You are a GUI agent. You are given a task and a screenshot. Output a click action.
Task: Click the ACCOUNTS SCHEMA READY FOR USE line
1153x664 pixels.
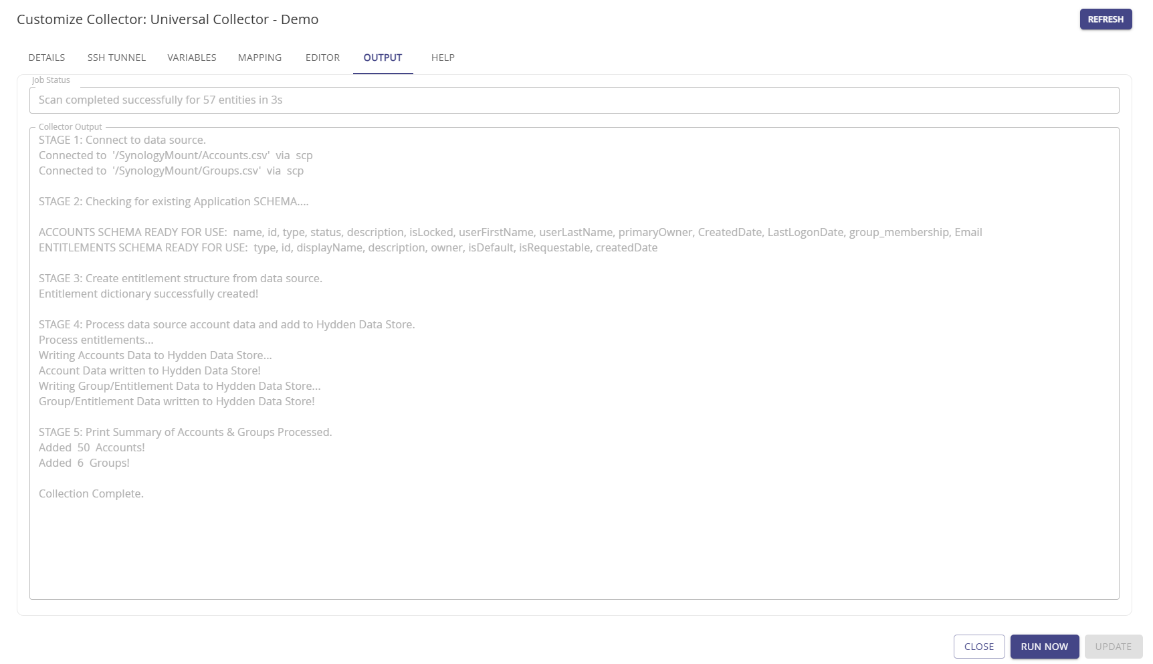coord(510,233)
